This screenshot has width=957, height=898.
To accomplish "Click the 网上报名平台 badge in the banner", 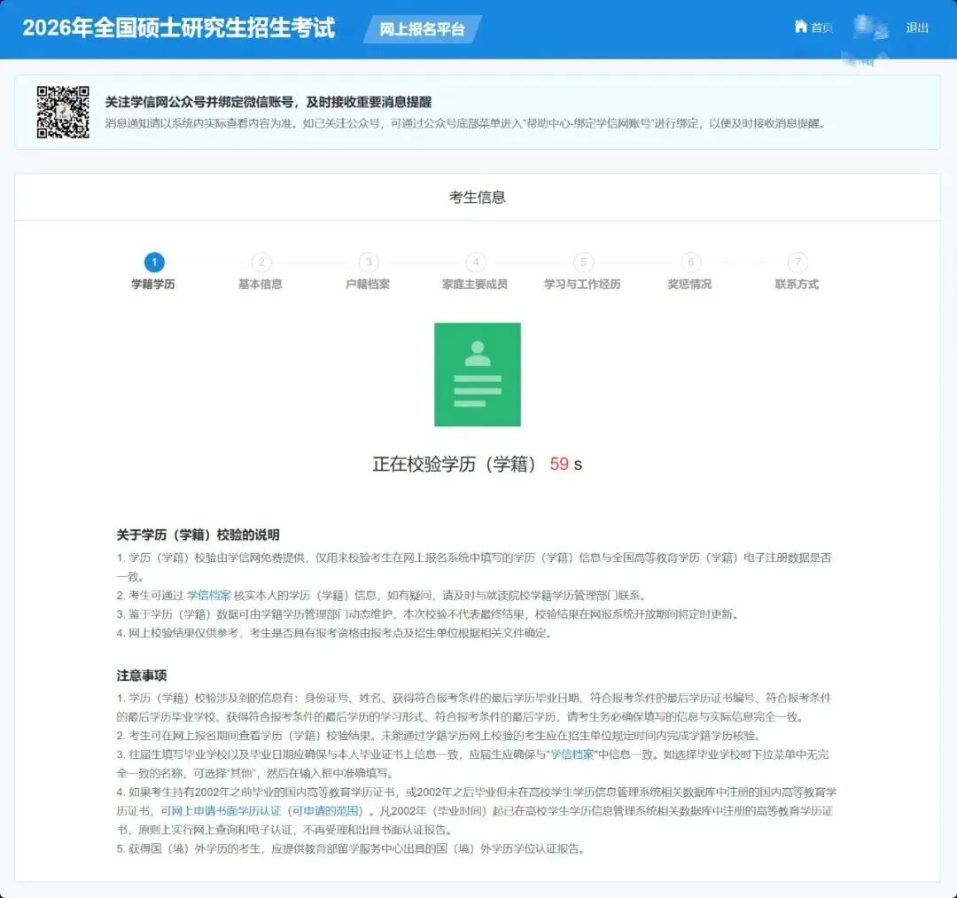I will pyautogui.click(x=421, y=27).
